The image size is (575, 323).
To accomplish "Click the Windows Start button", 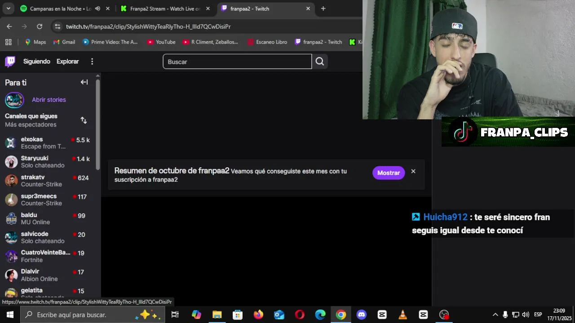I will [x=10, y=314].
